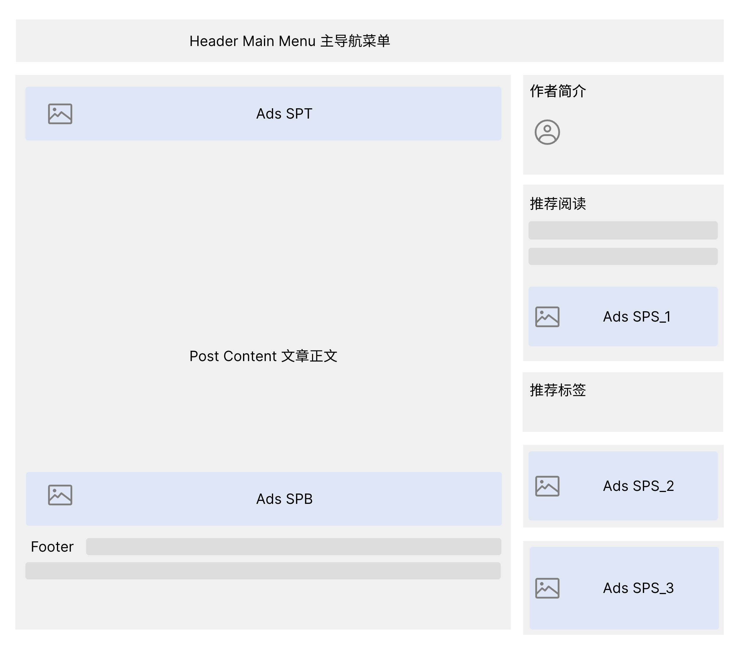Click the Ads SPS_1 text label
755x649 pixels.
(x=636, y=317)
